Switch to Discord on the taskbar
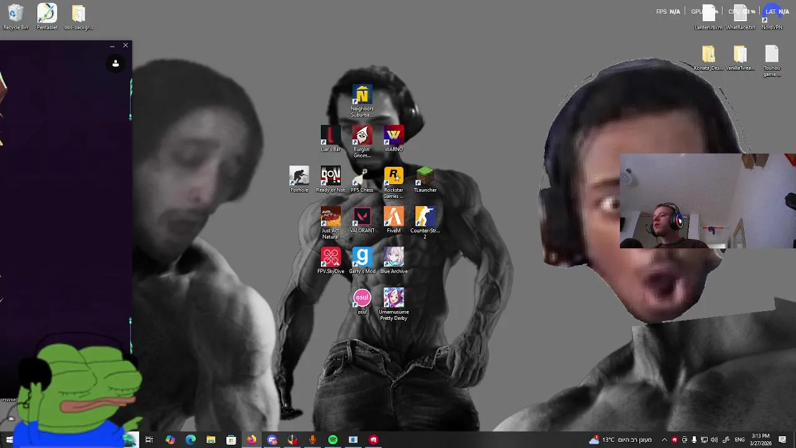Viewport: 796px width, 448px height. pos(272,440)
